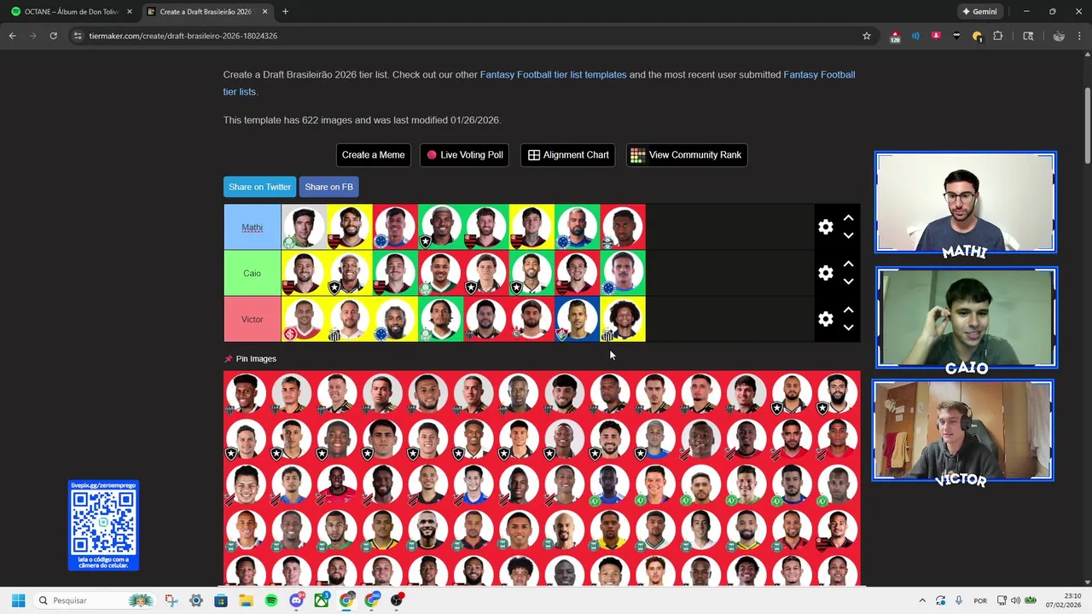
Task: Move Mathi row up with arrow
Action: 848,218
